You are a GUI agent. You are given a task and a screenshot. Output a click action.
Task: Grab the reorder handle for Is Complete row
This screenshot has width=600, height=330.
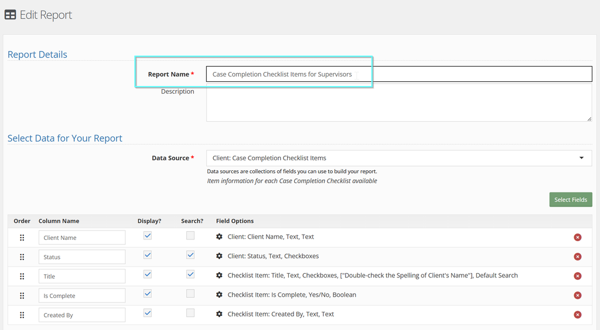[22, 295]
